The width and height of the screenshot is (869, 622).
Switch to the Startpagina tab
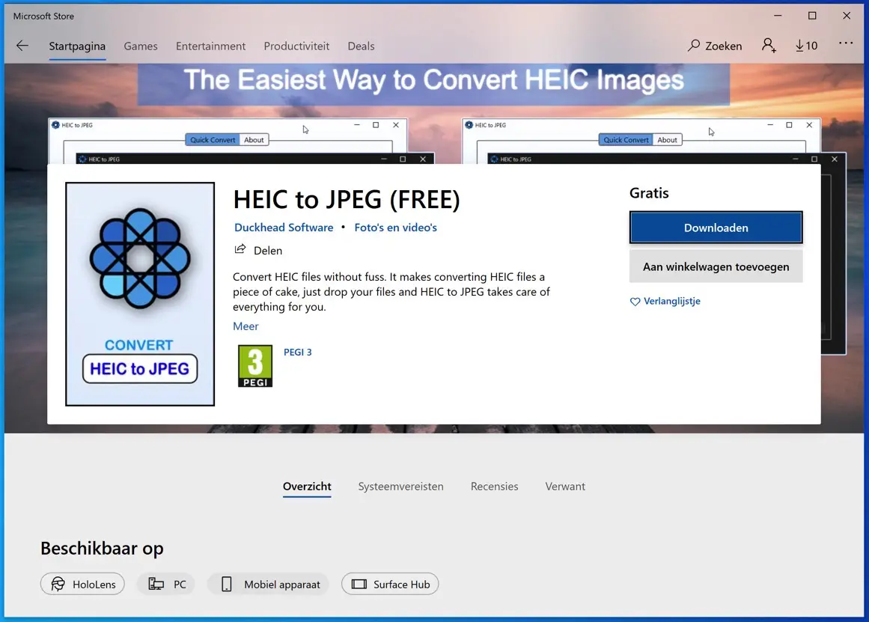pyautogui.click(x=77, y=46)
